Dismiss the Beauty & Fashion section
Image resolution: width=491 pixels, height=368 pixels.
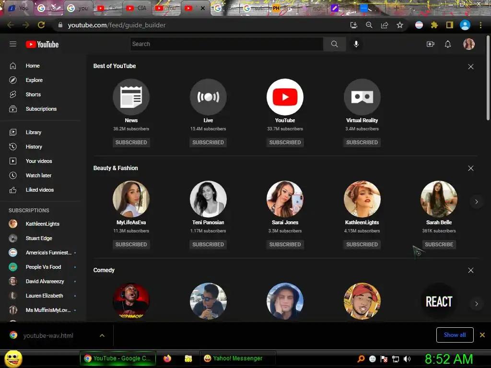click(471, 168)
